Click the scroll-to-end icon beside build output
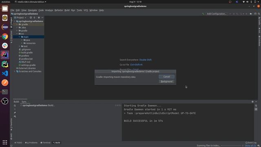The width and height of the screenshot is (261, 147). pos(256,109)
